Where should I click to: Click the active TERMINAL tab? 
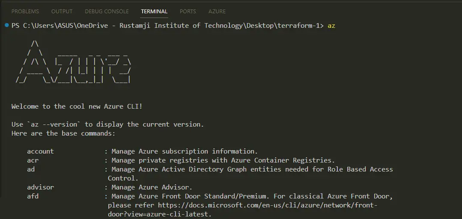154,12
